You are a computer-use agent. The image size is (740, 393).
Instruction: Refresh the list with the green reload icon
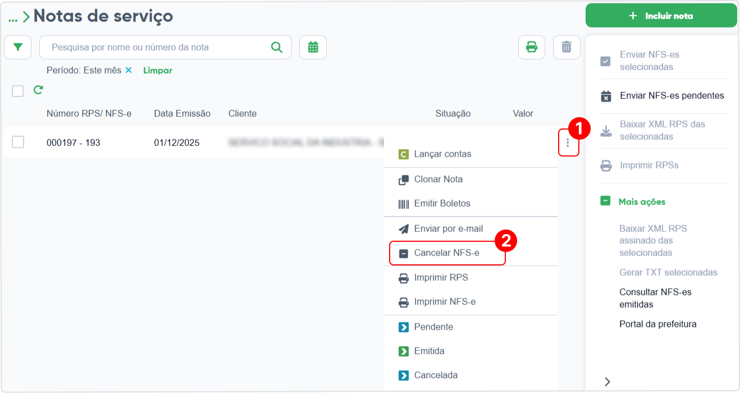38,90
